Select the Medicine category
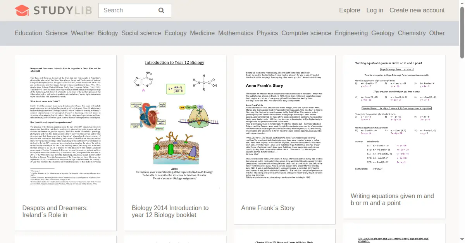The image size is (465, 243). 202,33
